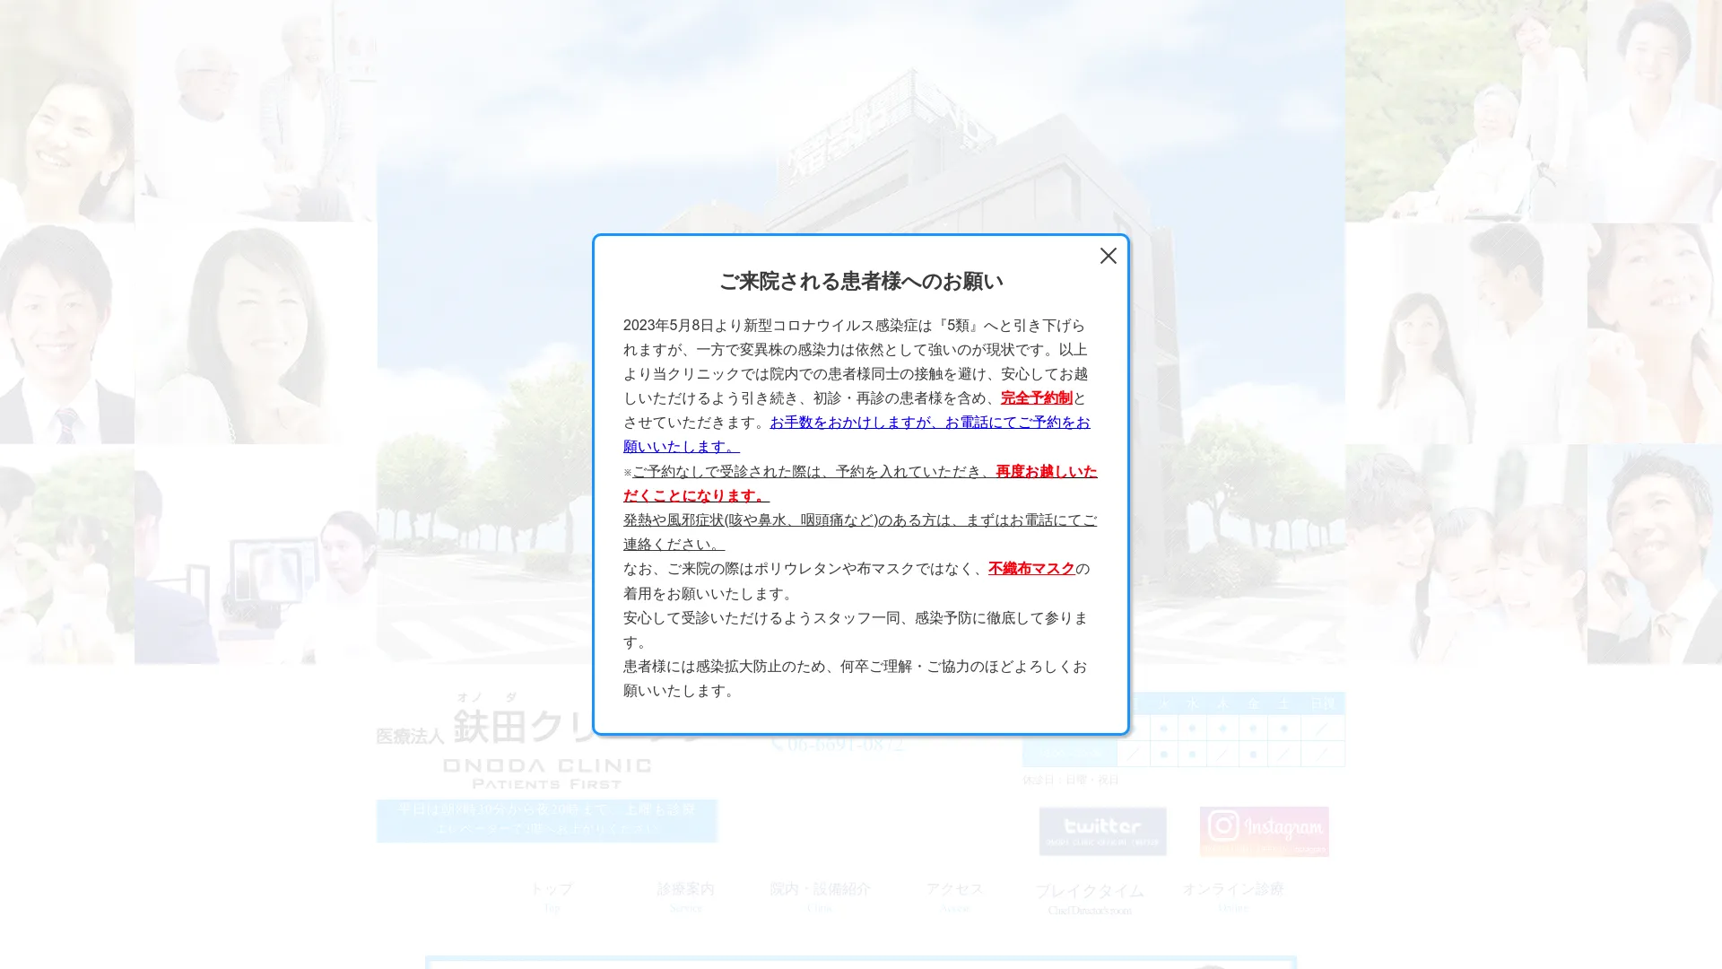The image size is (1722, 969).
Task: Click the clinic hours schedule table
Action: [1183, 729]
